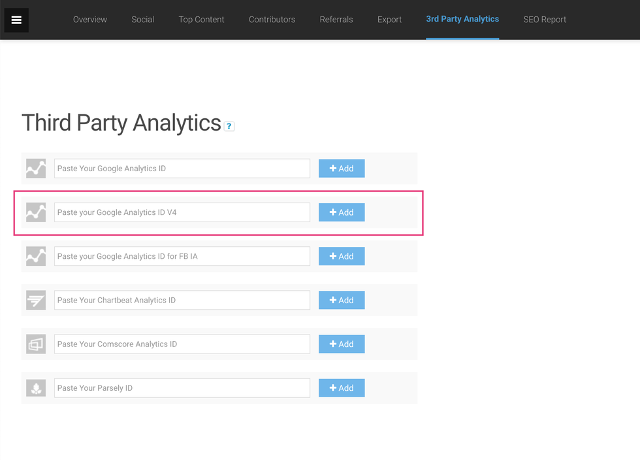
Task: Click the Google Analytics V4 chart icon
Action: pos(36,212)
